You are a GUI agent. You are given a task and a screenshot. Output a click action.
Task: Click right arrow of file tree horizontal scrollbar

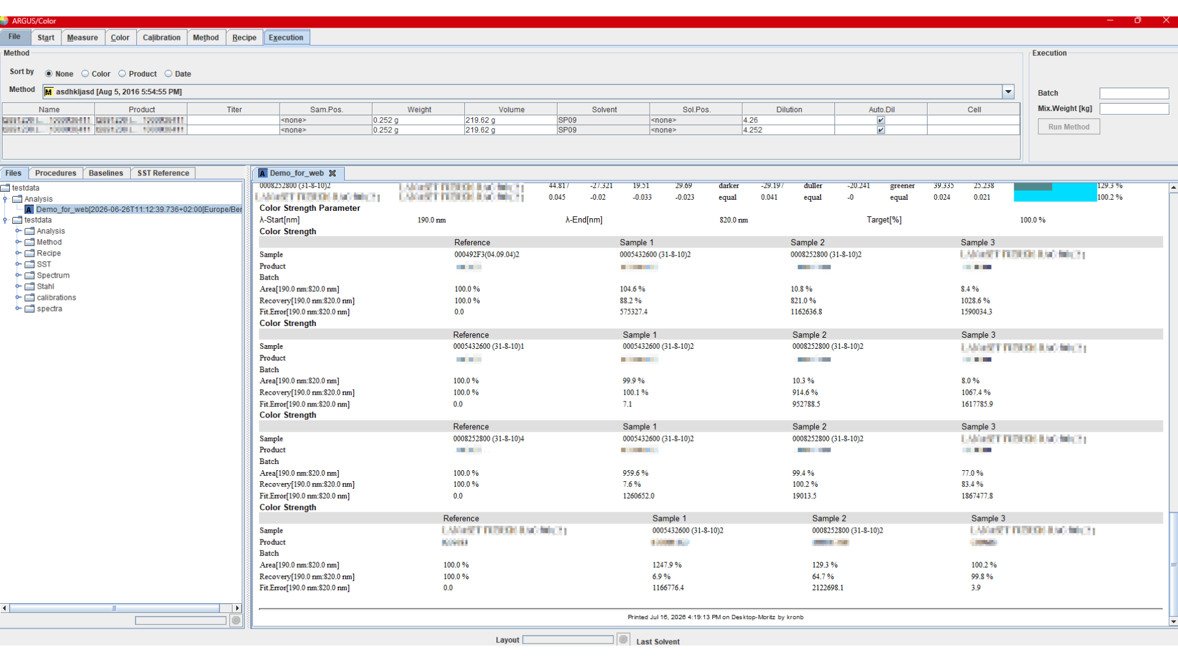click(x=237, y=608)
